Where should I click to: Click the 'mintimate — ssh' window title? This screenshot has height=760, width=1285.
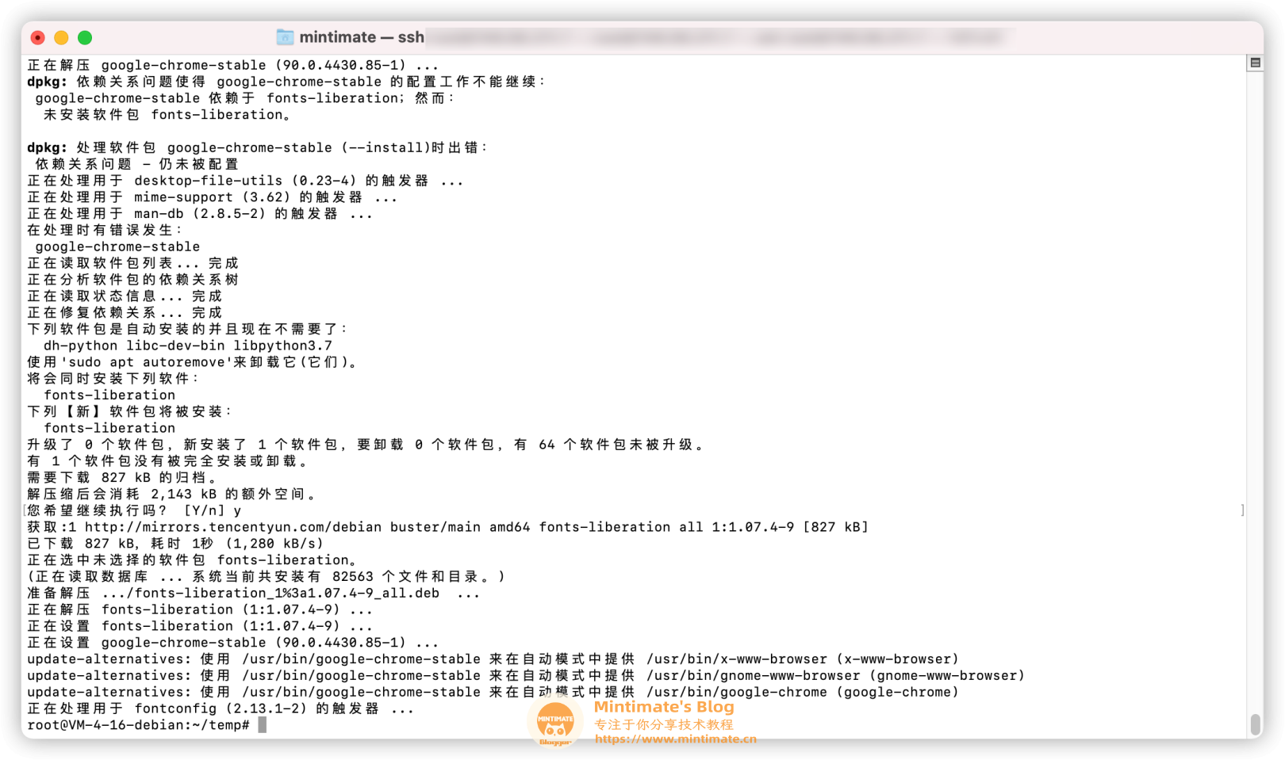[x=362, y=37]
